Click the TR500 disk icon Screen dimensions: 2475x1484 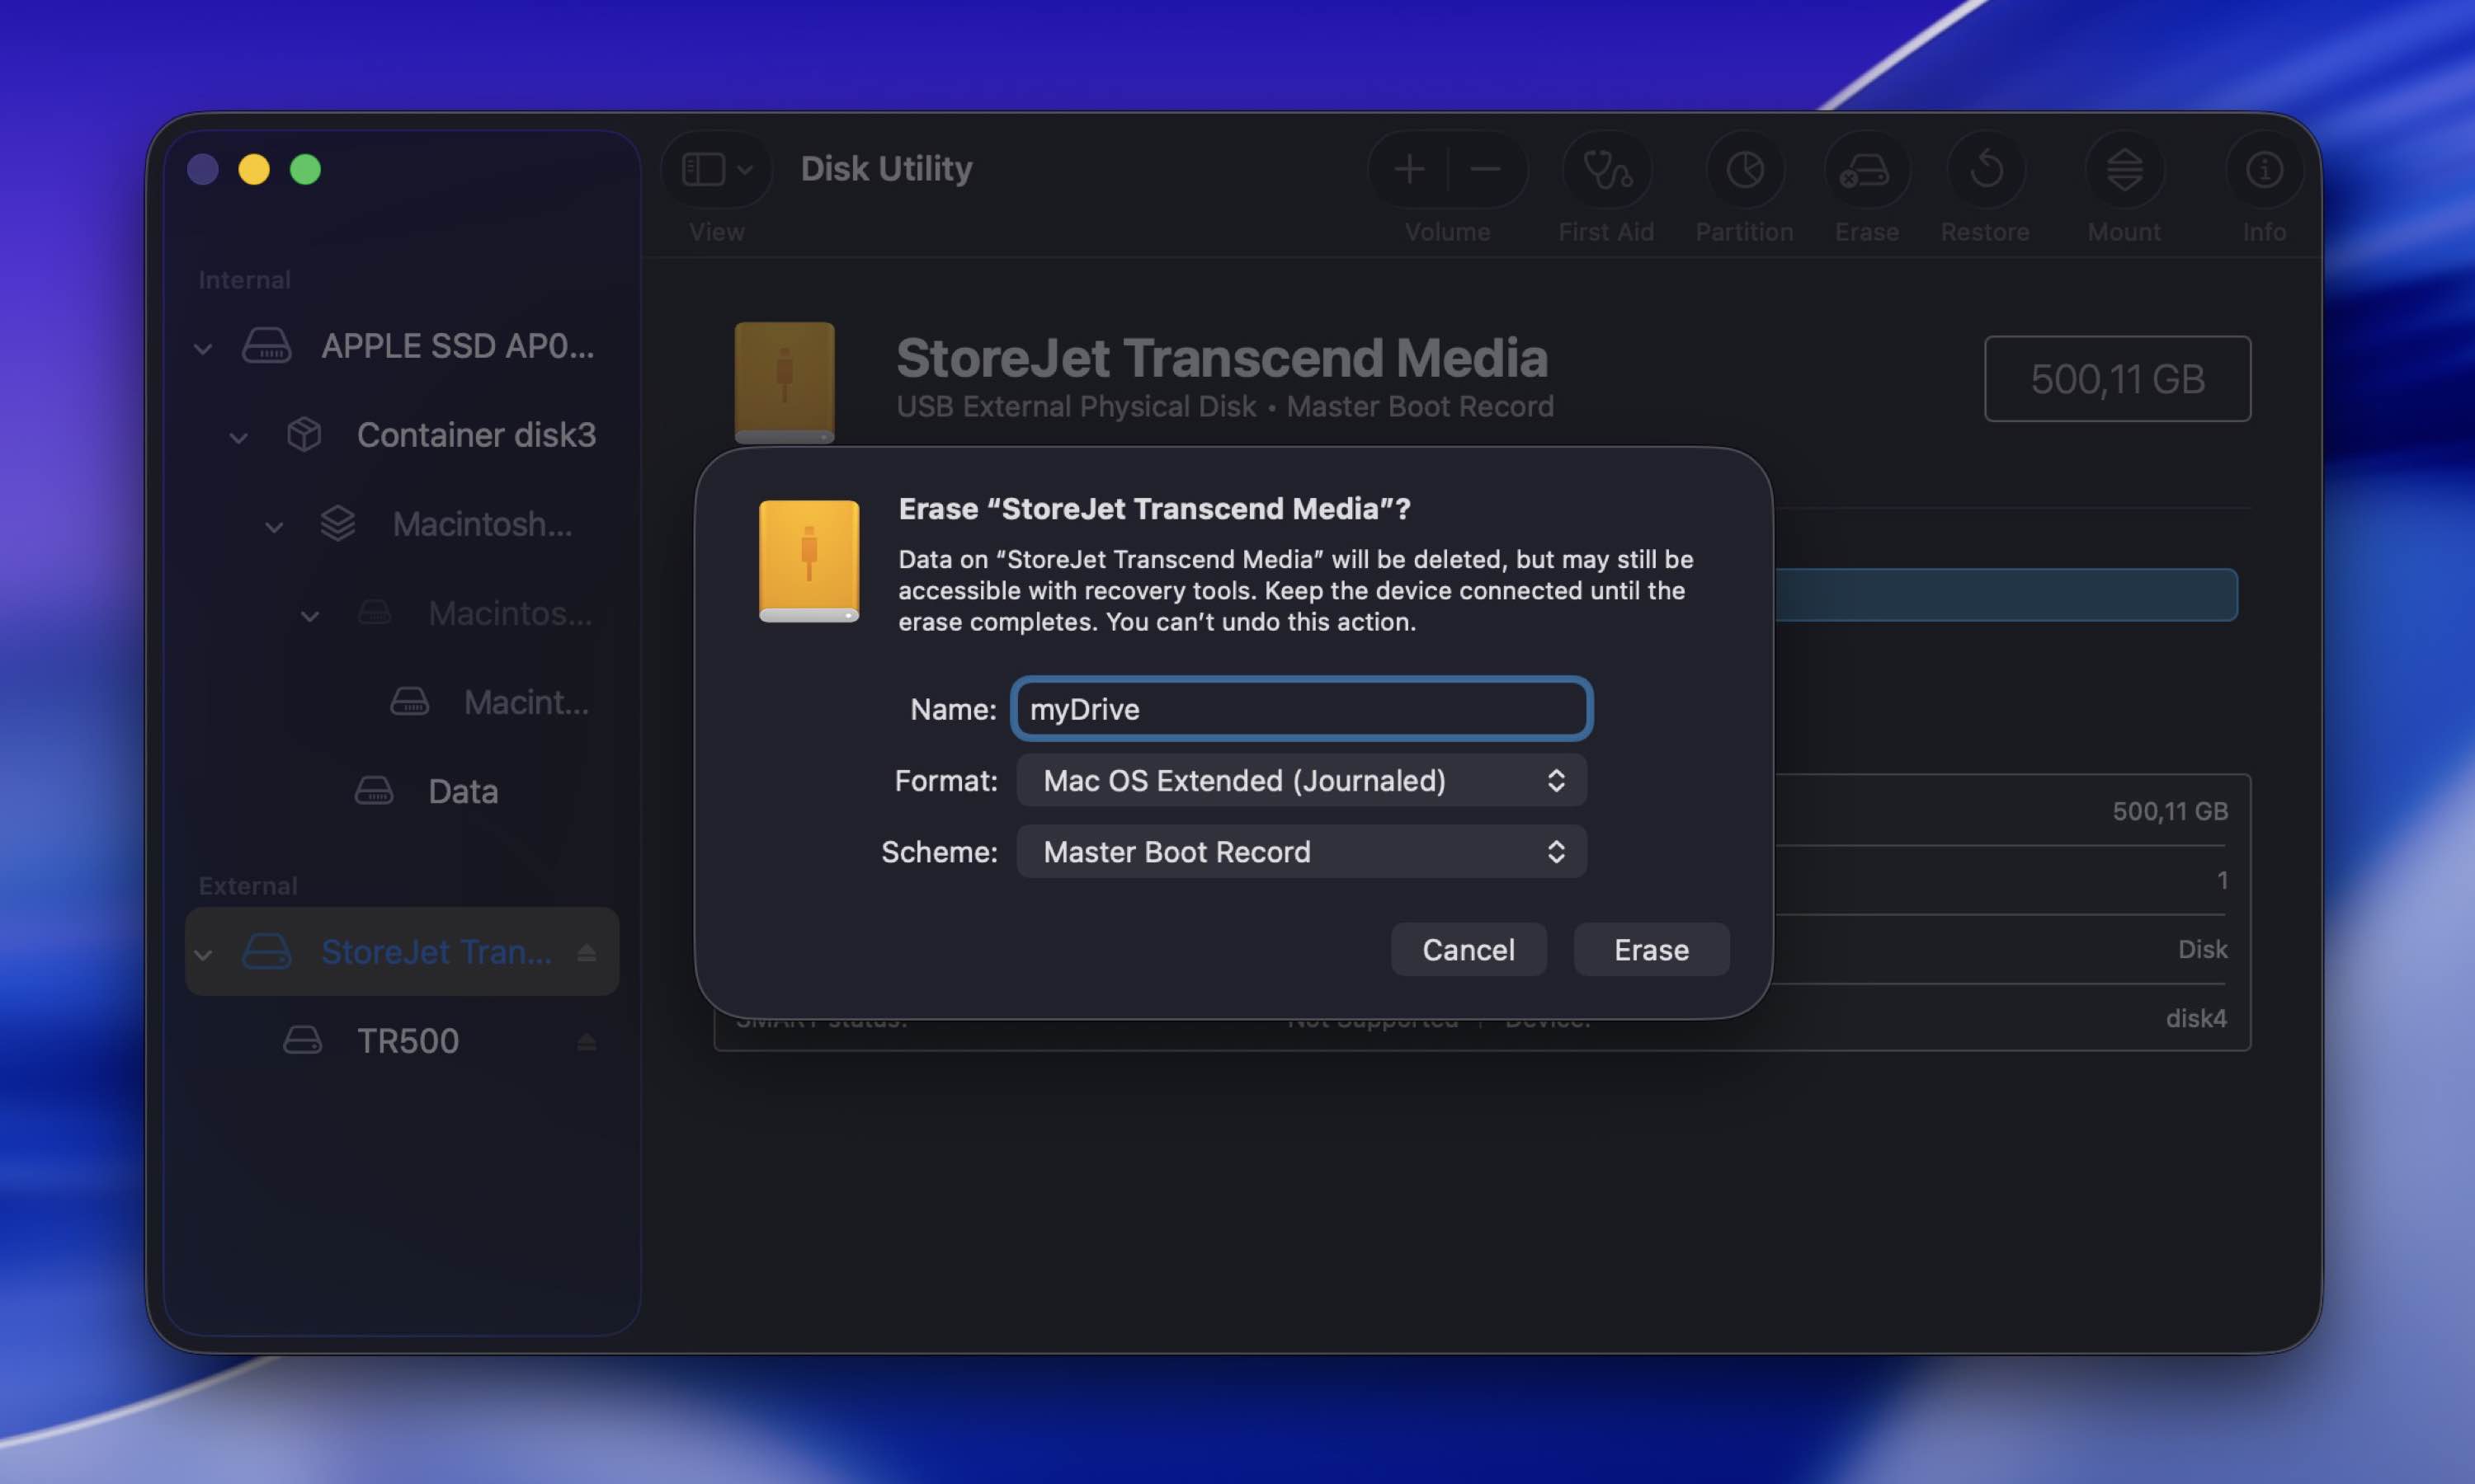302,1040
